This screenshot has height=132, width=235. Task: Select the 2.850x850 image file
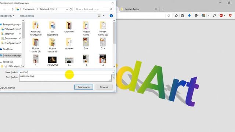pyautogui.click(x=52, y=61)
